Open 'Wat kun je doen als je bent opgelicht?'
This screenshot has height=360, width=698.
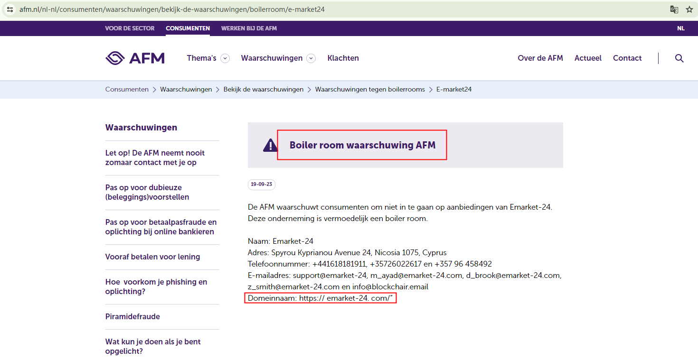click(x=153, y=346)
